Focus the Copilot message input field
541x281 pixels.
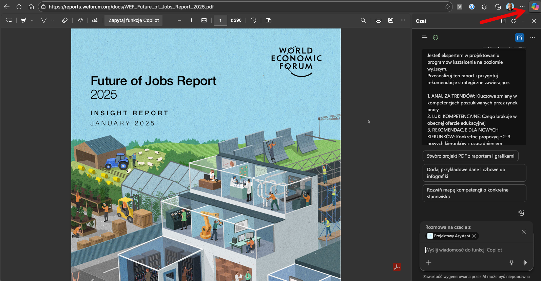(475, 250)
